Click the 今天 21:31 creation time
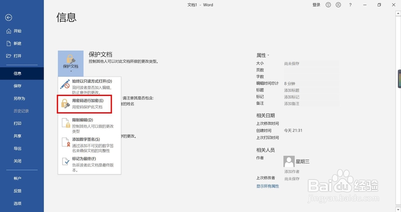 point(293,131)
